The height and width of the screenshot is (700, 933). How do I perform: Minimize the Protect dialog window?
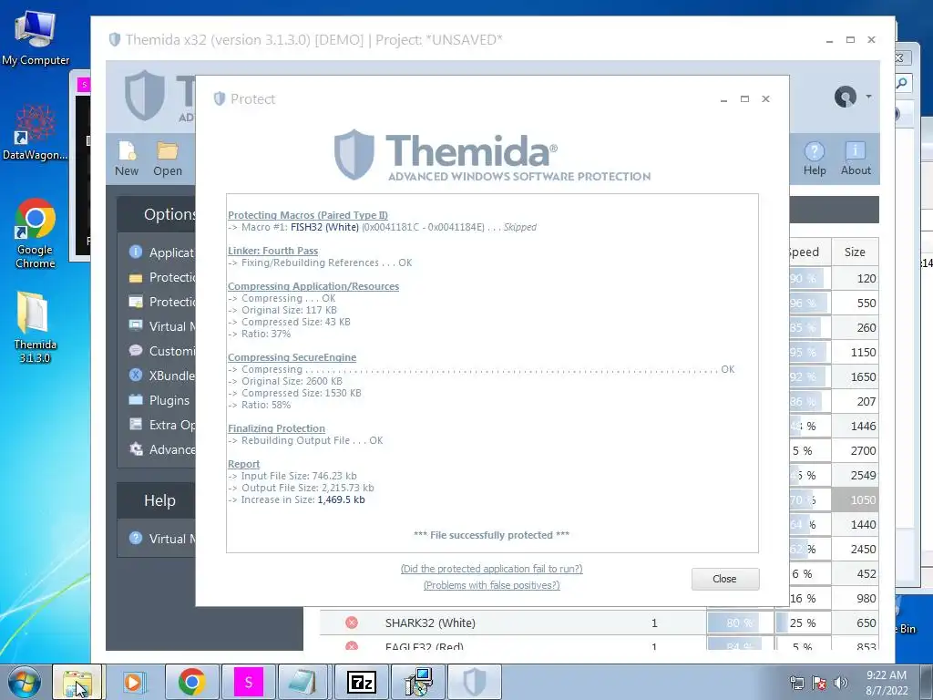723,98
